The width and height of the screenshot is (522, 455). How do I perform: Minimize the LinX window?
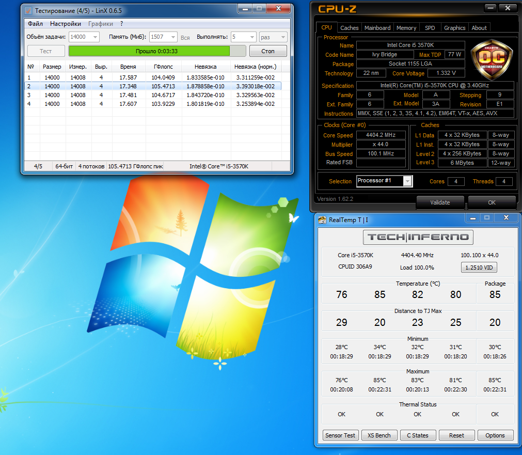coord(245,9)
